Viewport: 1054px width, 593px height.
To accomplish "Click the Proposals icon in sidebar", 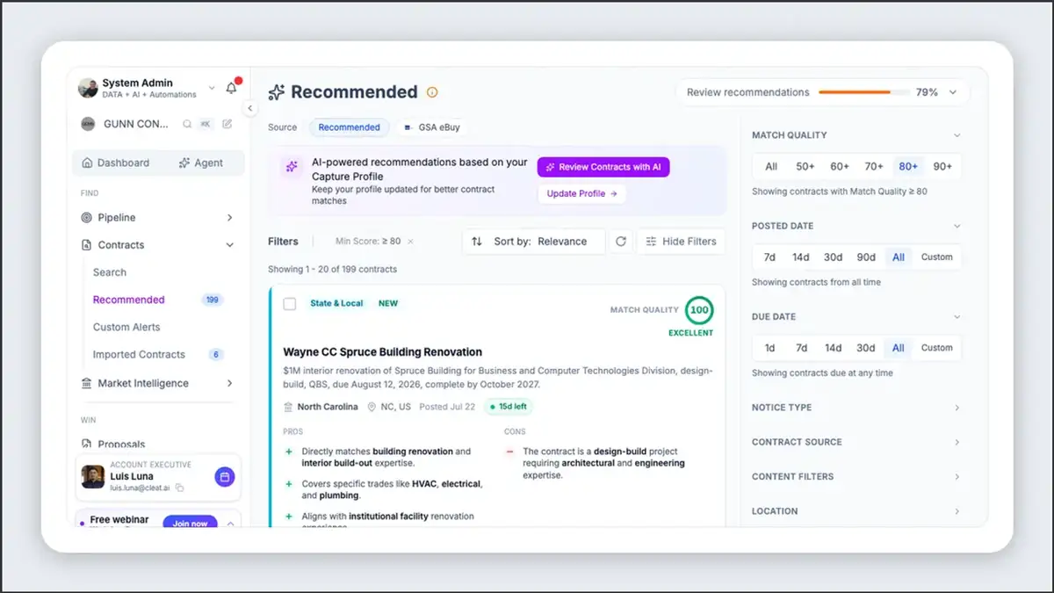I will pos(86,445).
